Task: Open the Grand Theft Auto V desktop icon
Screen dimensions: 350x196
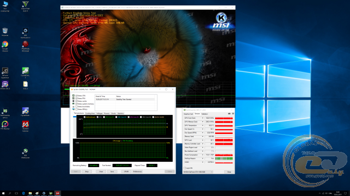Action: click(x=26, y=6)
